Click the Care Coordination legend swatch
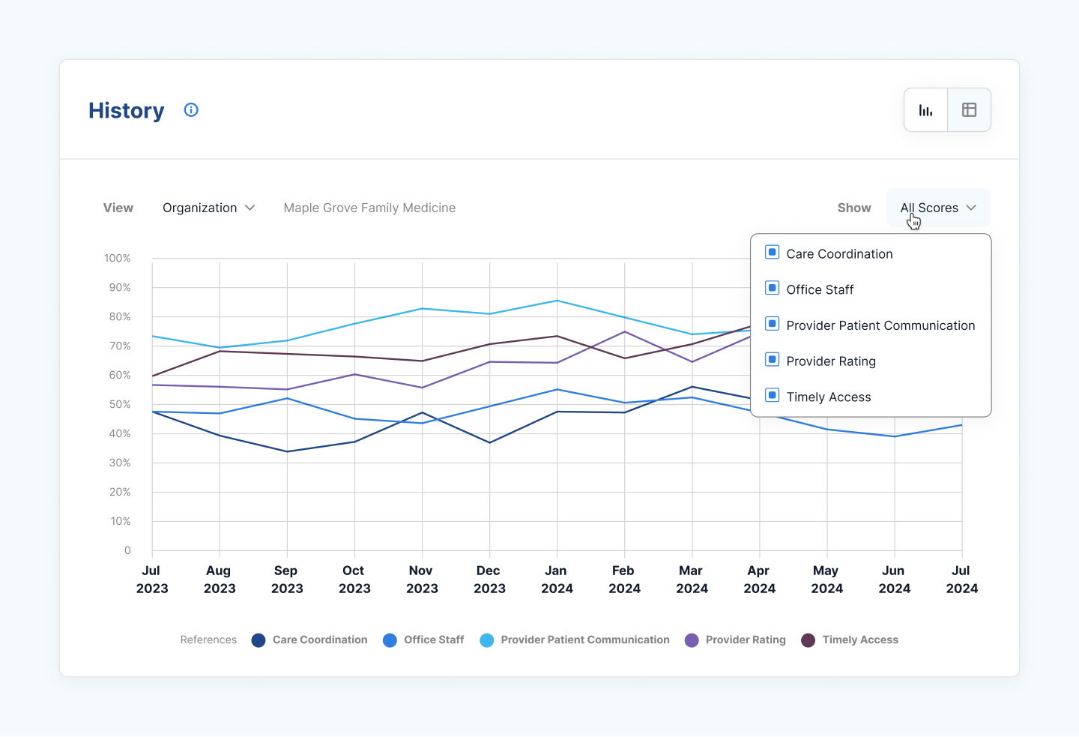The width and height of the screenshot is (1079, 737). (259, 640)
